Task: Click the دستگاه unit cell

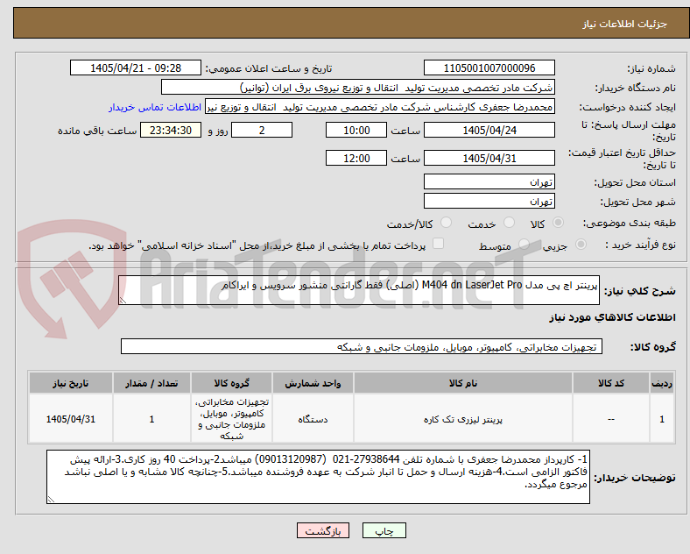Action: (313, 419)
